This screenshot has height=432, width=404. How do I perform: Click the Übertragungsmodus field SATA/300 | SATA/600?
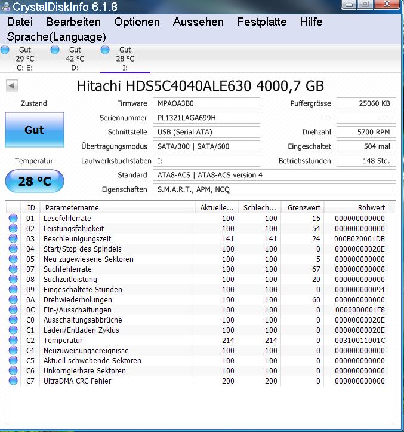[206, 146]
